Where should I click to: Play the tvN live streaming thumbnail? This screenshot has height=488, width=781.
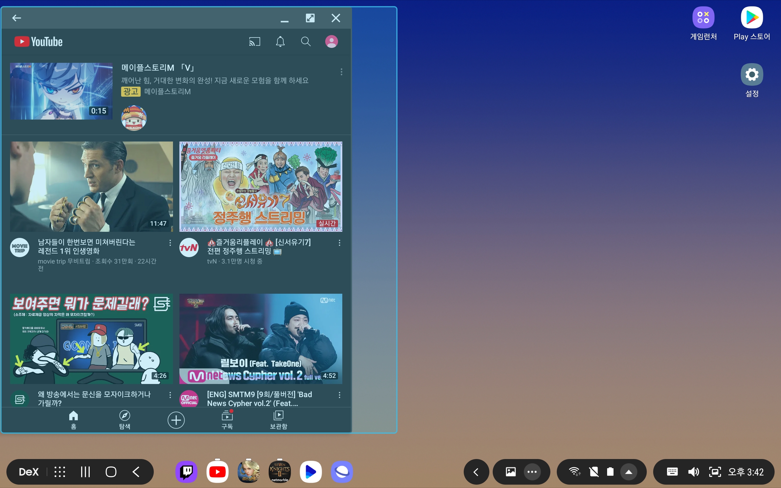pos(261,186)
